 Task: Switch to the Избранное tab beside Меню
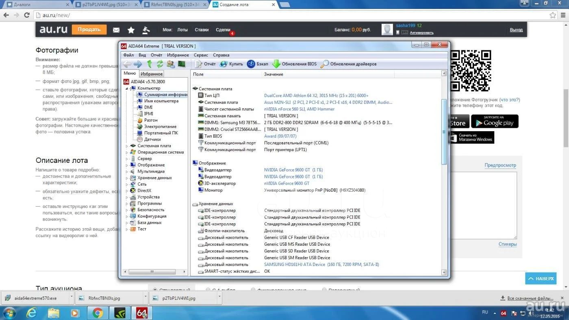click(x=152, y=74)
